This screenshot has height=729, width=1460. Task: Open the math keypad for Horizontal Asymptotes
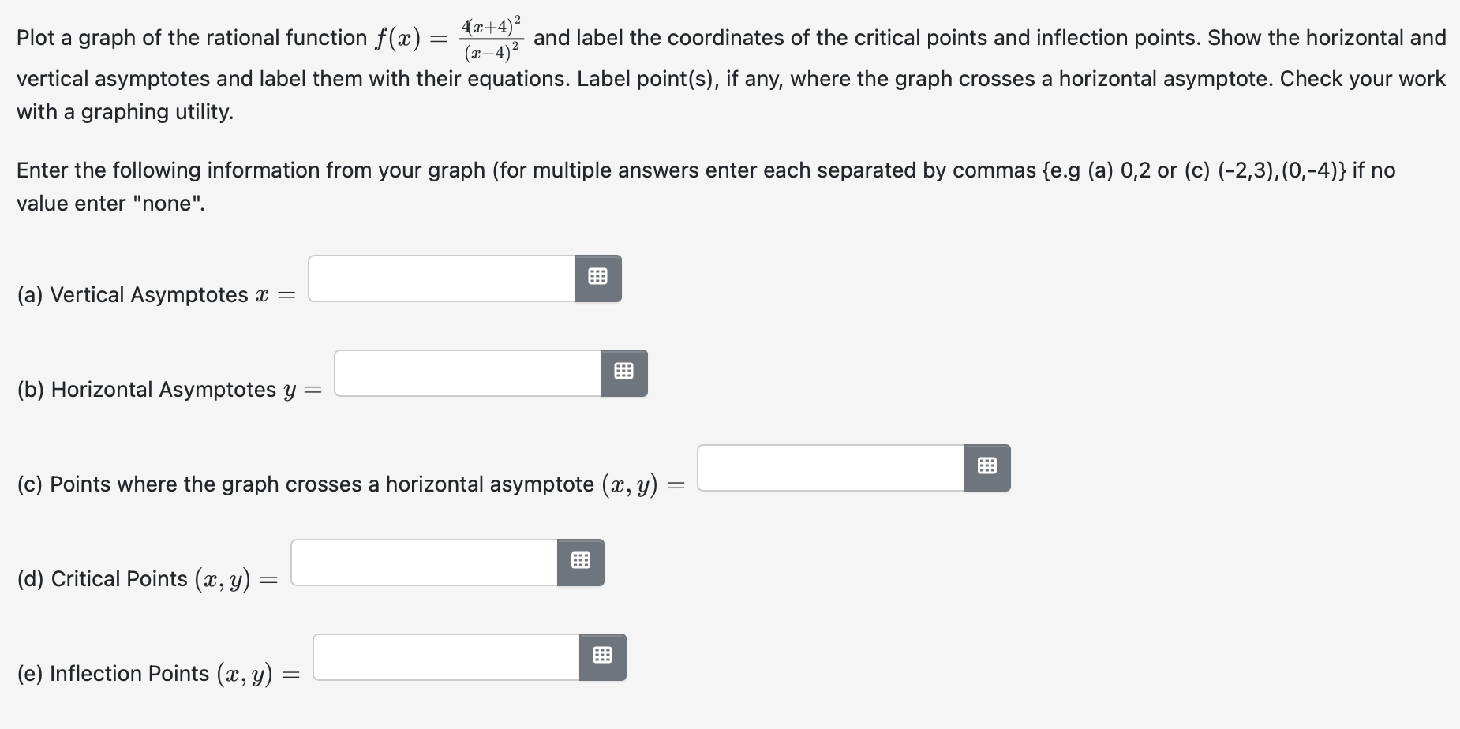(x=624, y=372)
